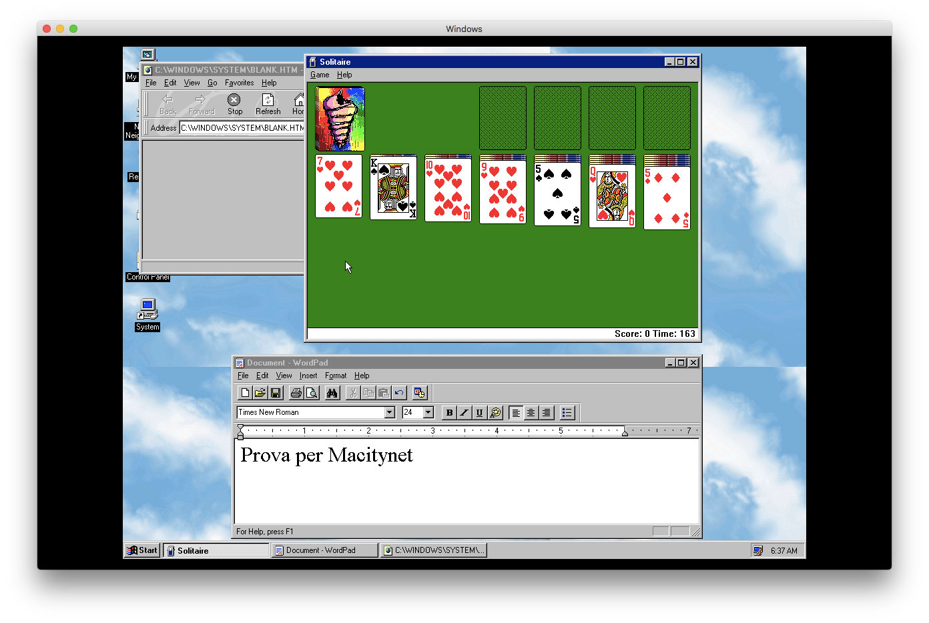
Task: Select Align Right in WordPad format bar
Action: coord(546,413)
